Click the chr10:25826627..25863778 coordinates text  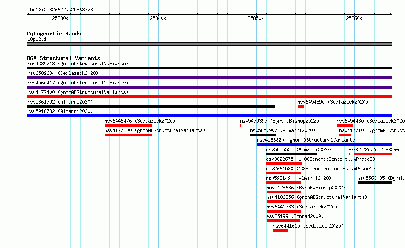click(x=60, y=10)
